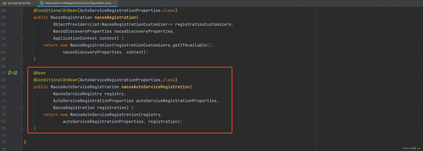The image size is (423, 151).
Task: Click line number 69 in the gutter
Action: [x=3, y=87]
